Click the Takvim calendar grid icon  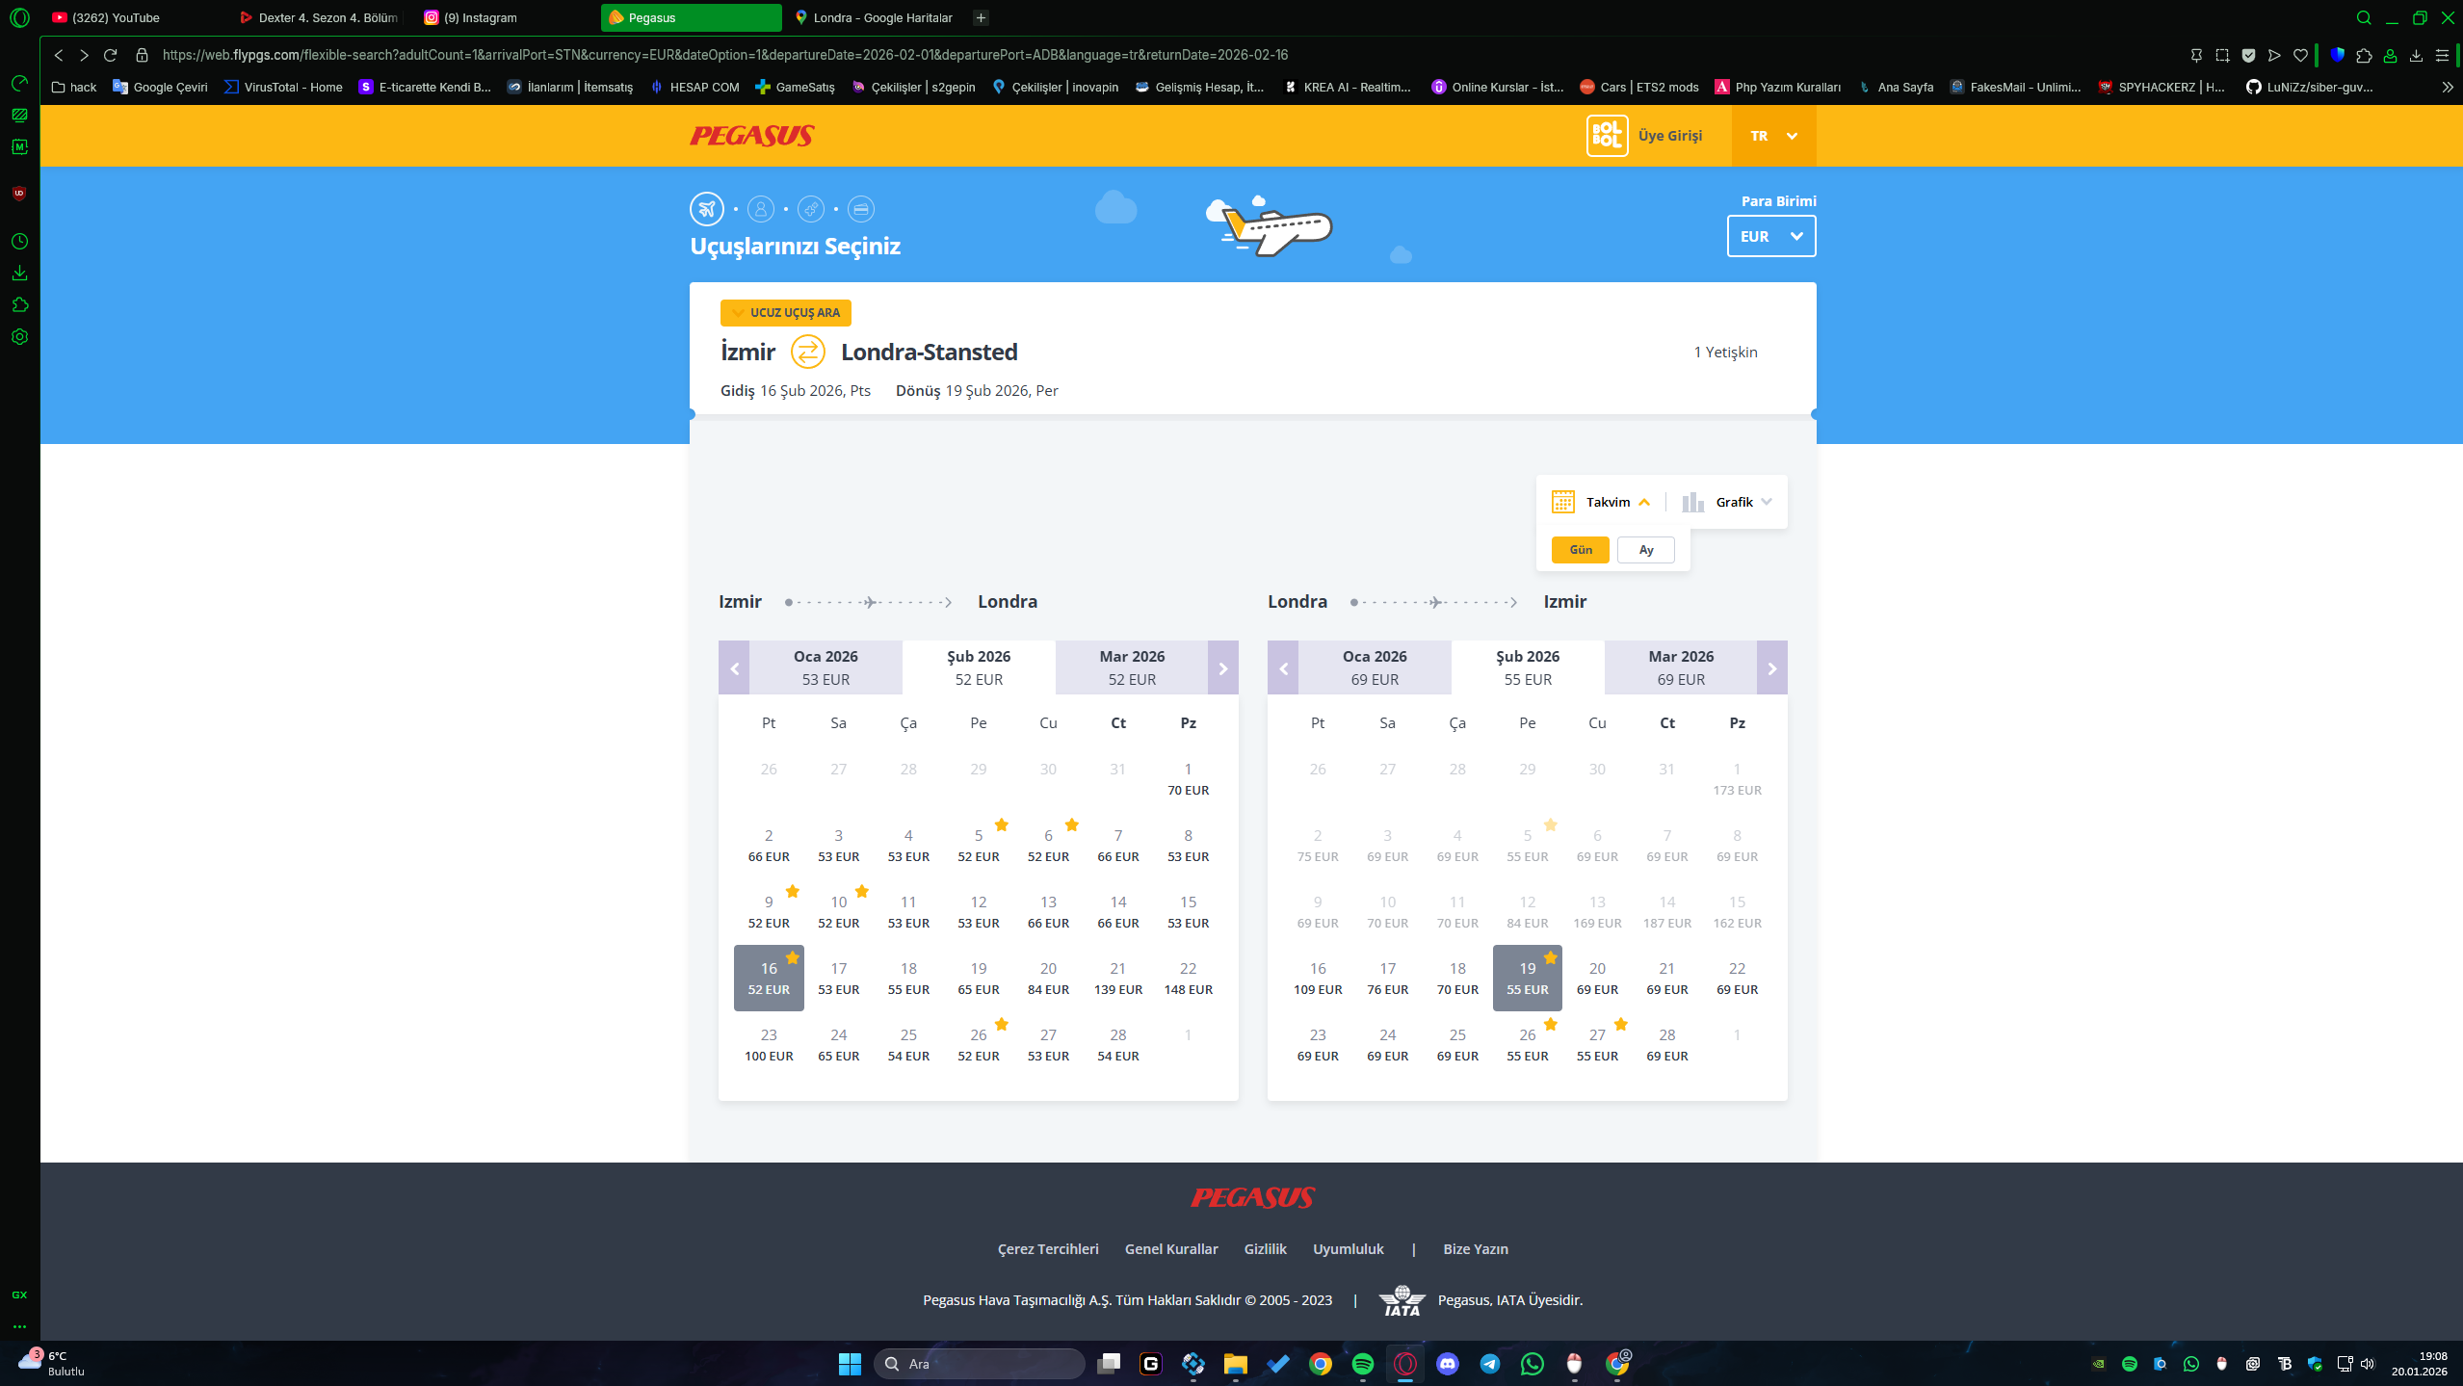click(x=1562, y=502)
